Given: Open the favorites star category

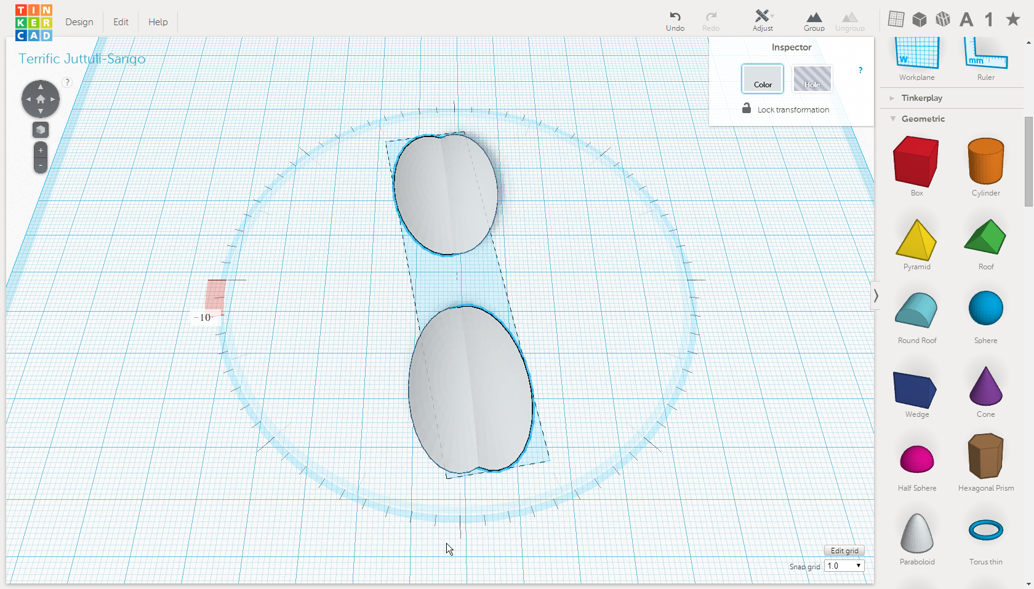Looking at the screenshot, I should (1013, 19).
